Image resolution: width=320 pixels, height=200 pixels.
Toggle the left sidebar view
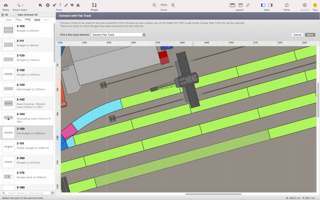tap(263, 5)
